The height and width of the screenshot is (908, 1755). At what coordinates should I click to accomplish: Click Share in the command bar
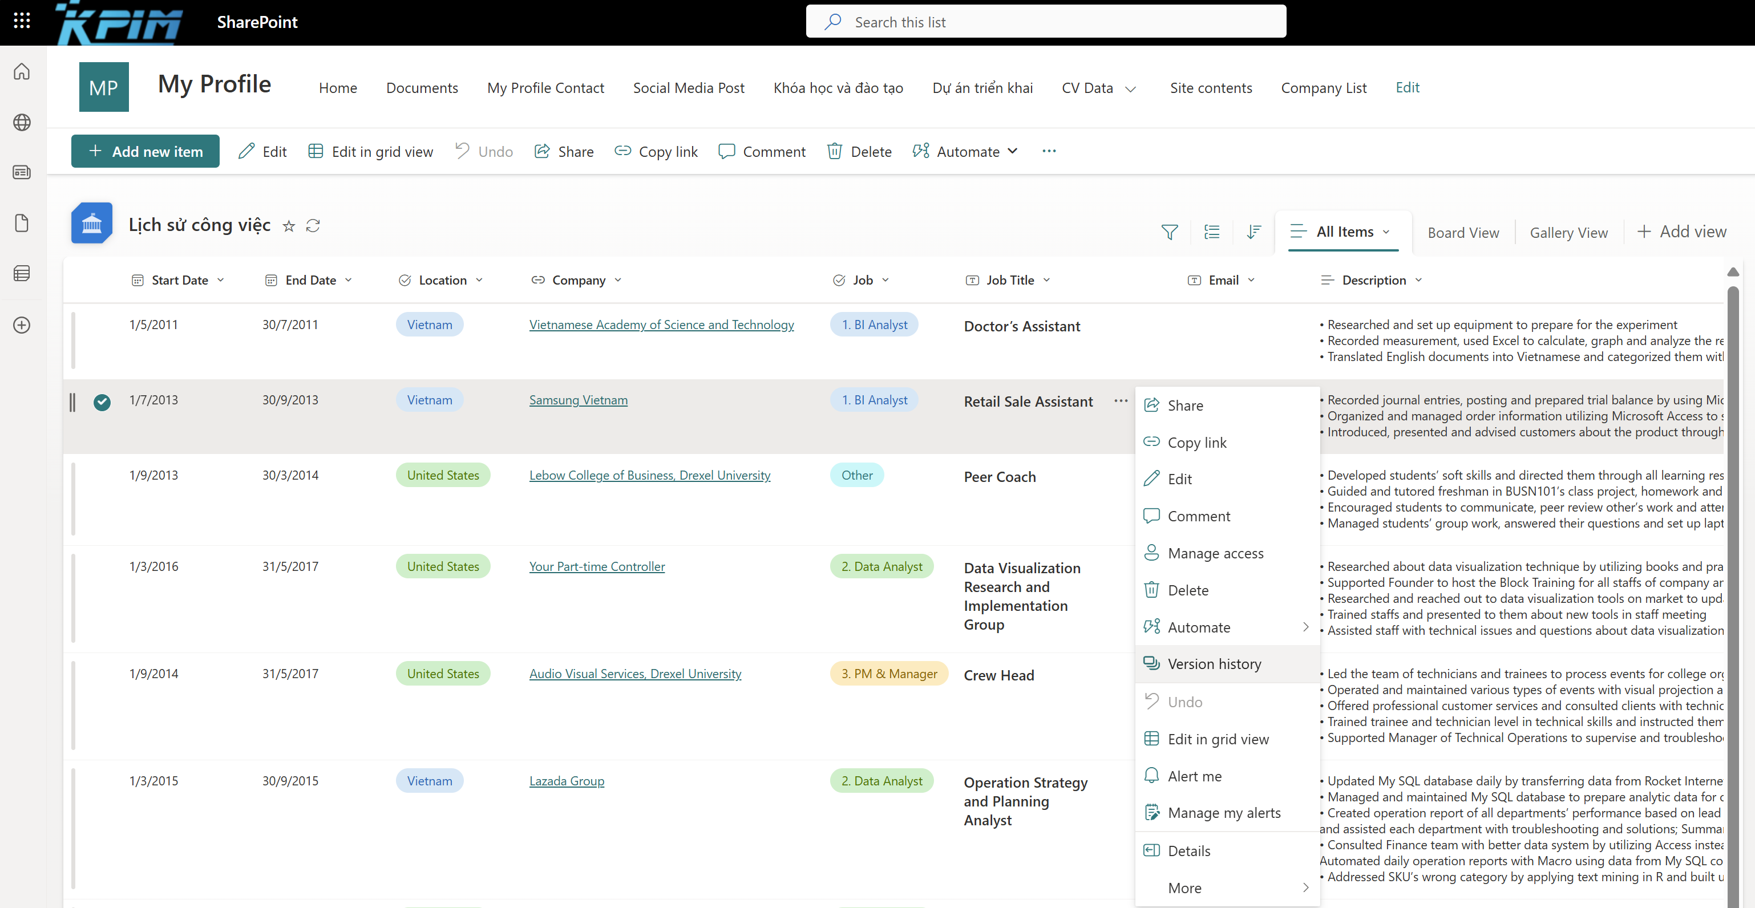[564, 151]
